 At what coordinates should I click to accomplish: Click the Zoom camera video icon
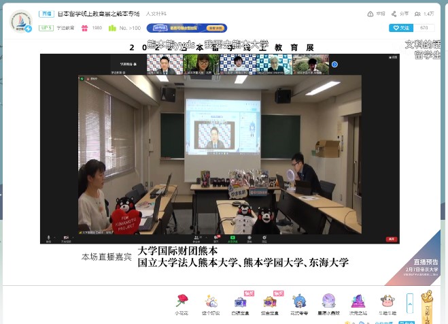pos(66,239)
